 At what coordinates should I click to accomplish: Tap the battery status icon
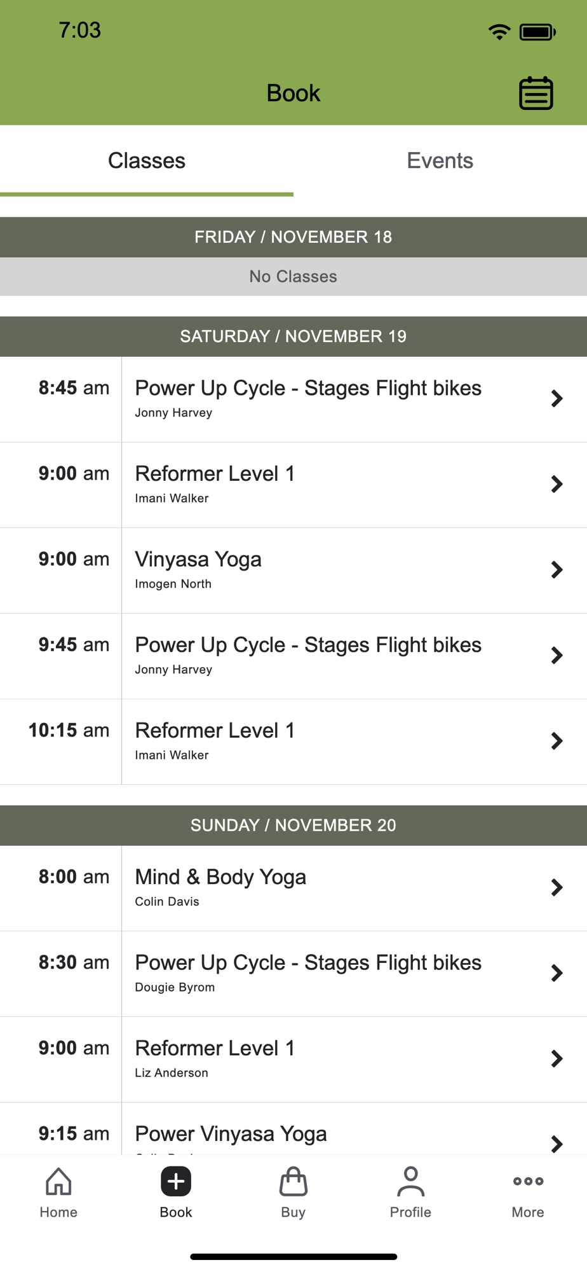tap(537, 32)
